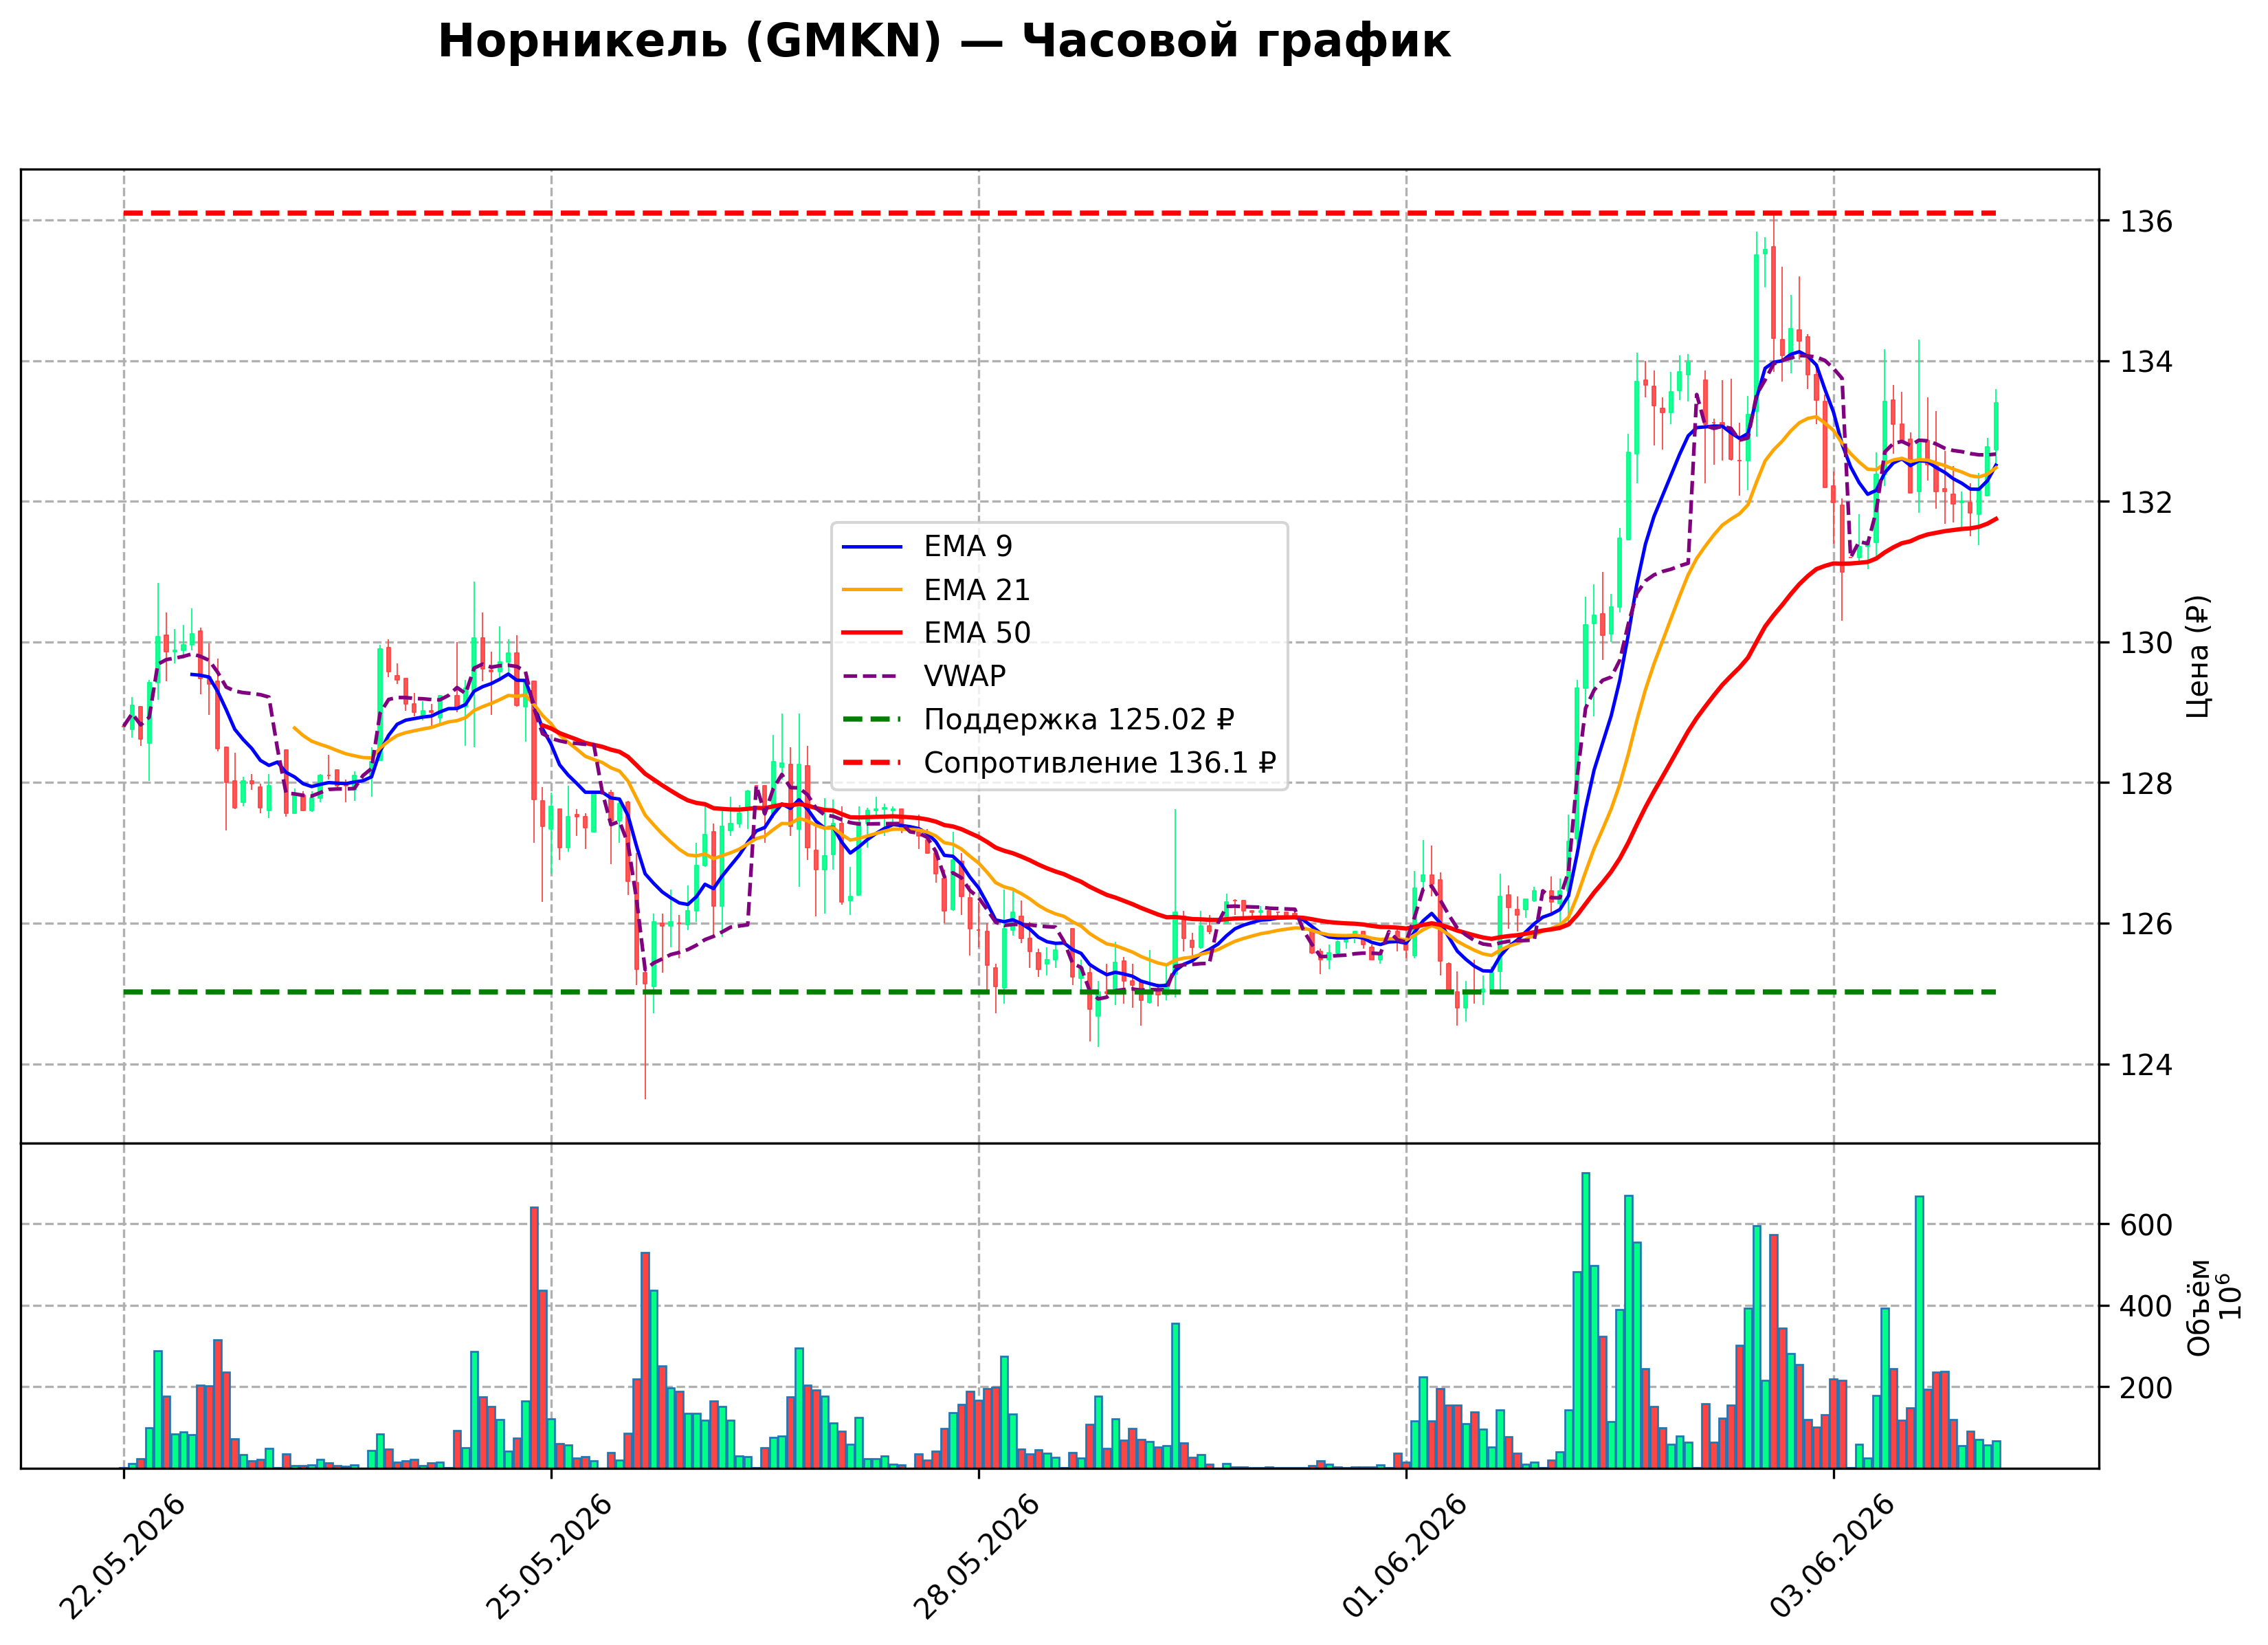This screenshot has width=2268, height=1645.
Task: Click the date label '28.05.2026'
Action: 977,1558
